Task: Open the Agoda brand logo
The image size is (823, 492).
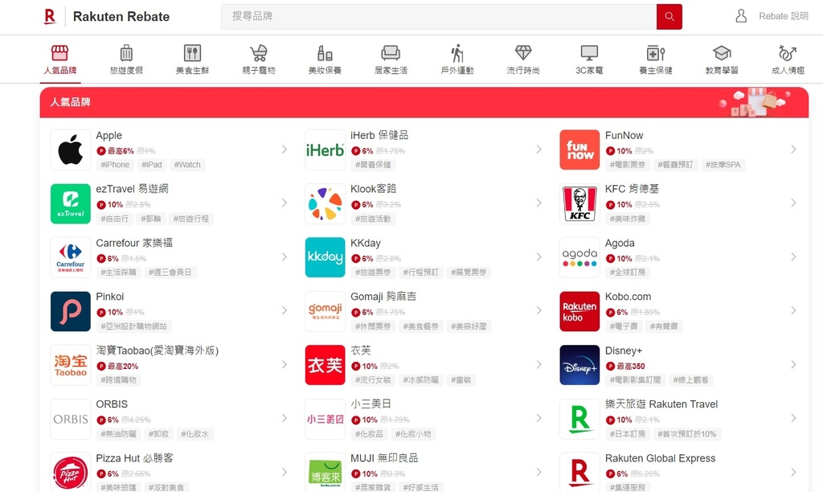Action: (x=579, y=257)
